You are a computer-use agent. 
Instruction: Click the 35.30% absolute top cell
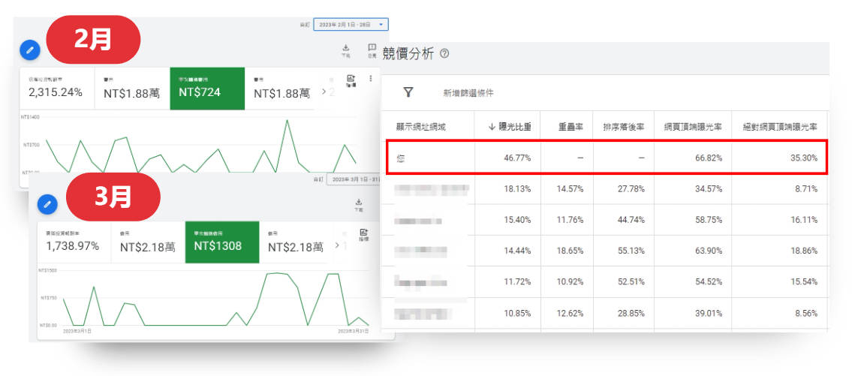802,158
